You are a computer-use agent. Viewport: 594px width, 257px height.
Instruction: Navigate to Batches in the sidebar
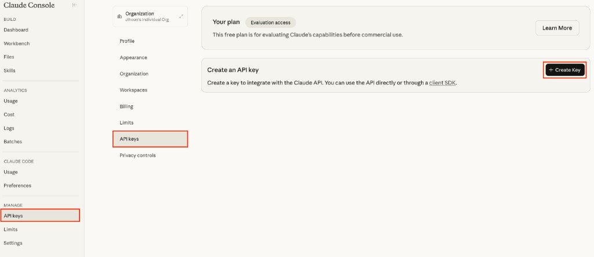tap(13, 141)
